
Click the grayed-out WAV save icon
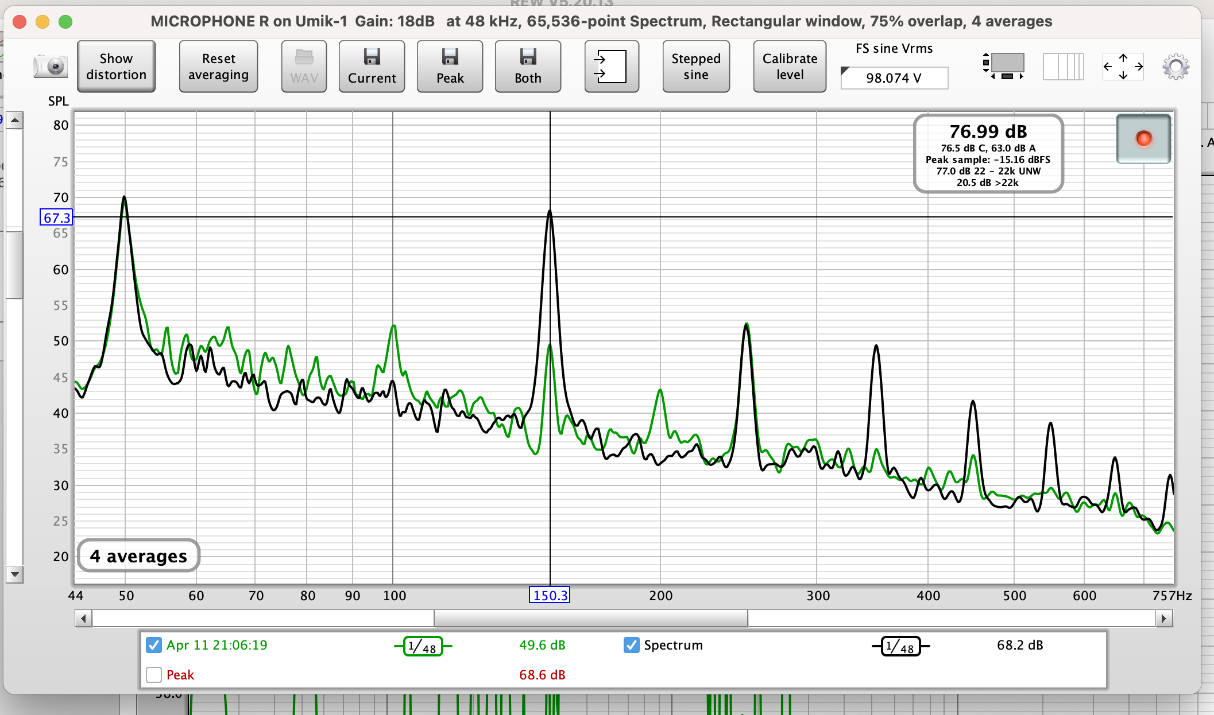[304, 67]
